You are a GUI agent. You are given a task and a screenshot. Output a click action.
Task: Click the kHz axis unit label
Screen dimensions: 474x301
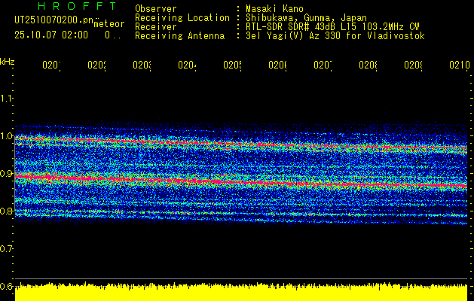7,62
